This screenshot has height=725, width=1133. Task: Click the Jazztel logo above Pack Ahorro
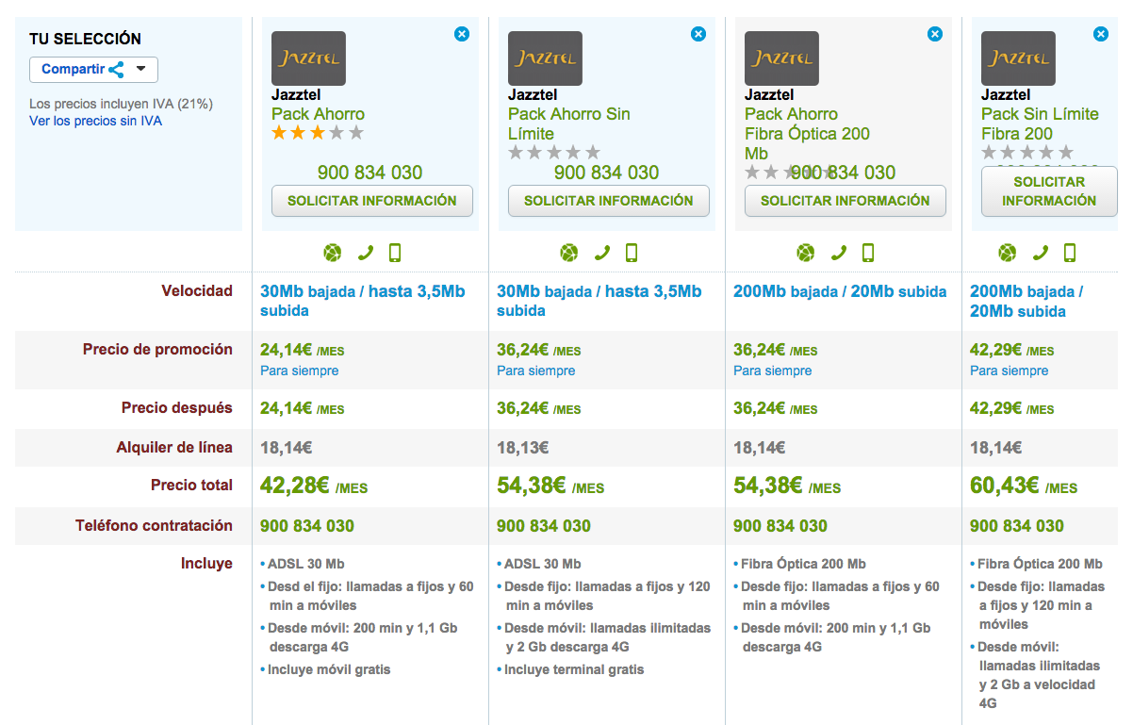308,58
